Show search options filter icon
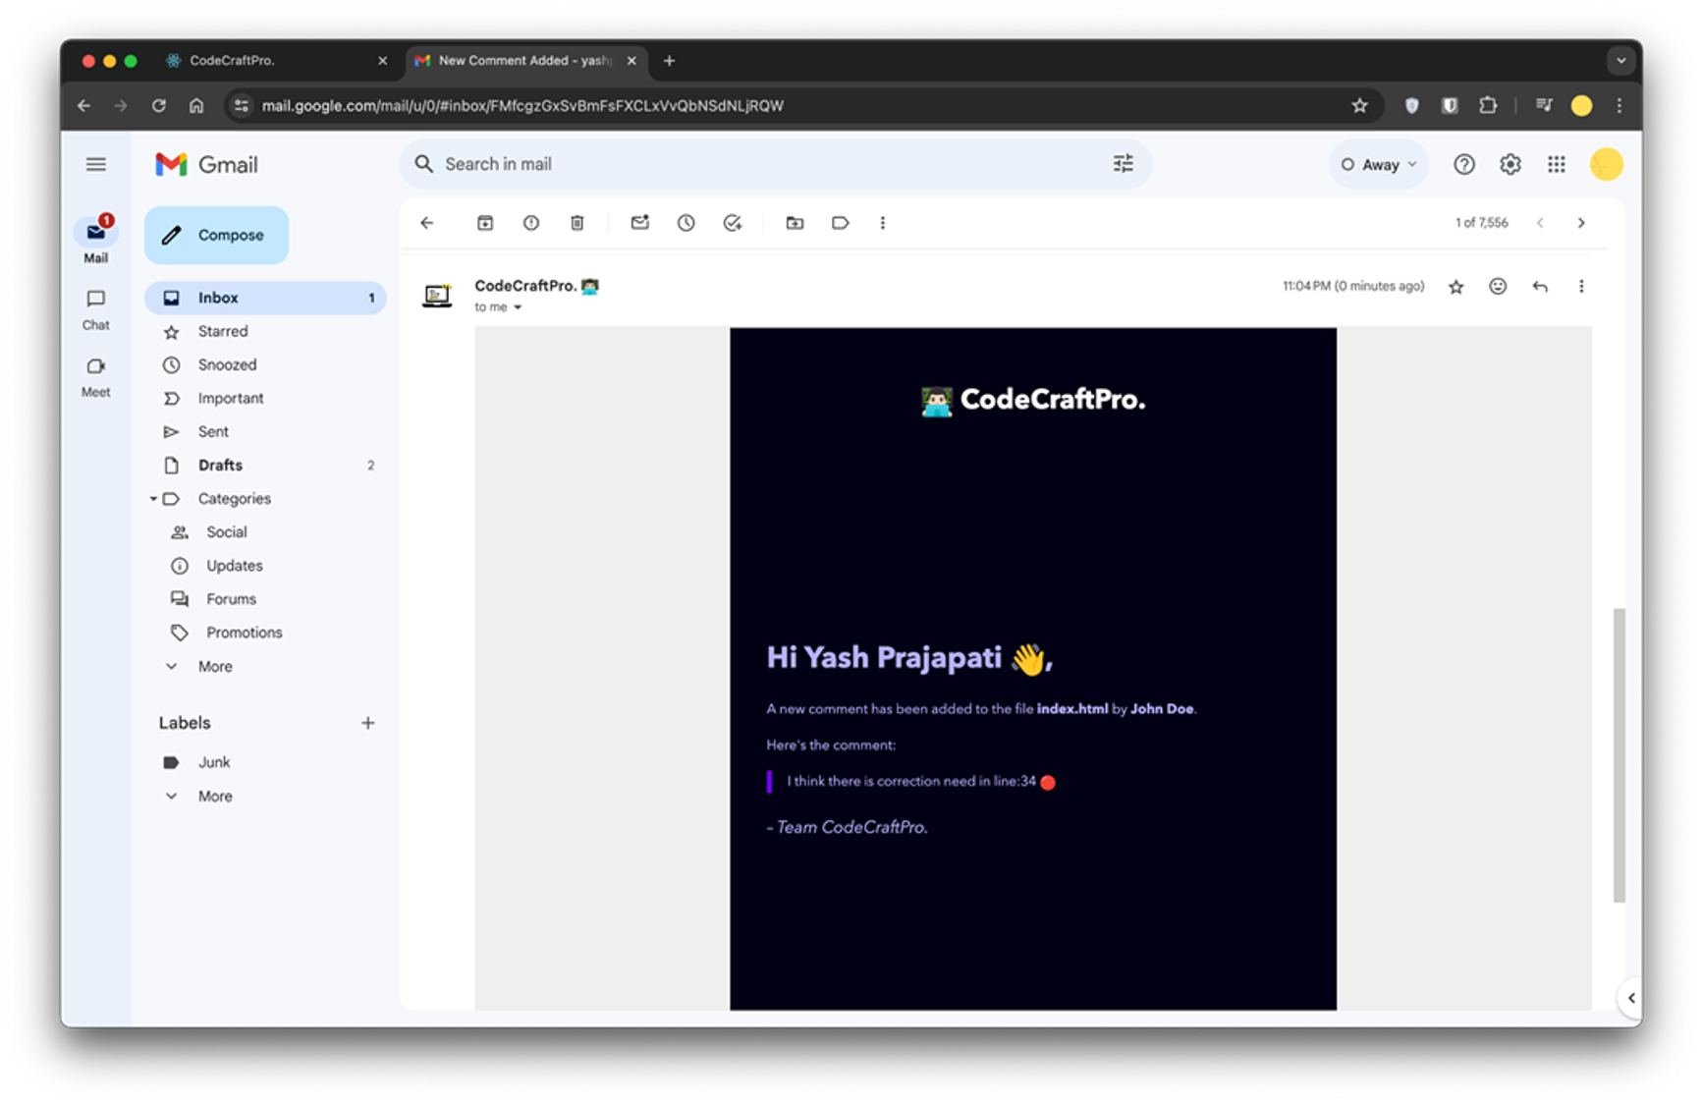1702x1105 pixels. click(x=1124, y=164)
